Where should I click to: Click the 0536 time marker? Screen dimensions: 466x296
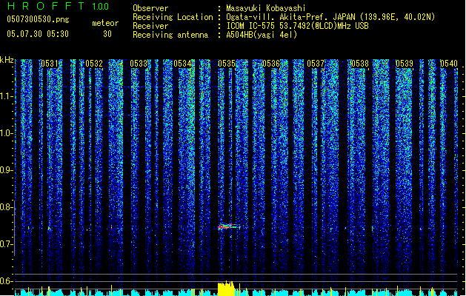point(271,64)
